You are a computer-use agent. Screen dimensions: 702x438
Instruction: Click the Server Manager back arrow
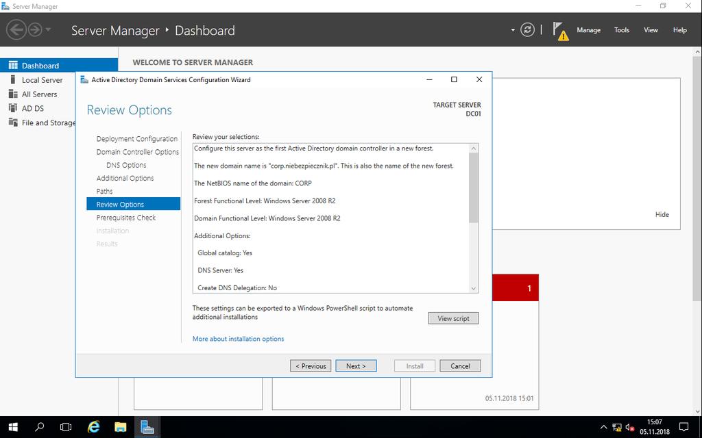click(16, 30)
